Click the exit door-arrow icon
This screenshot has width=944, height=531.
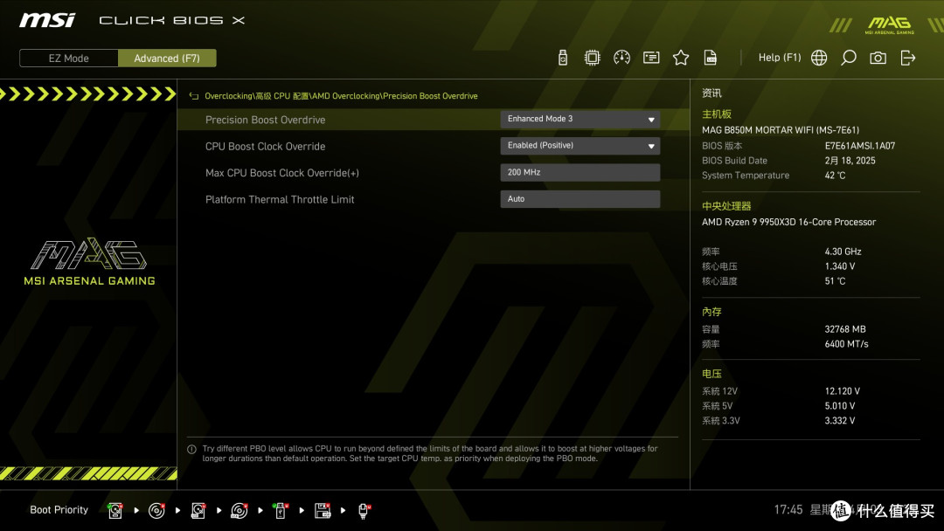click(908, 58)
